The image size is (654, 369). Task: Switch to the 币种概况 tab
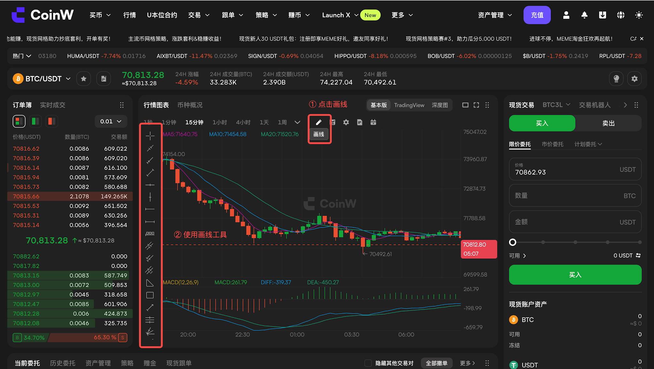(190, 105)
